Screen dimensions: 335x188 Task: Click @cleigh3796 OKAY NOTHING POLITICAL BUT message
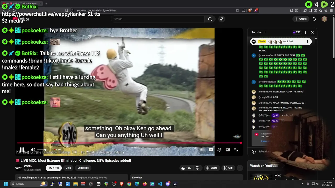[282, 103]
